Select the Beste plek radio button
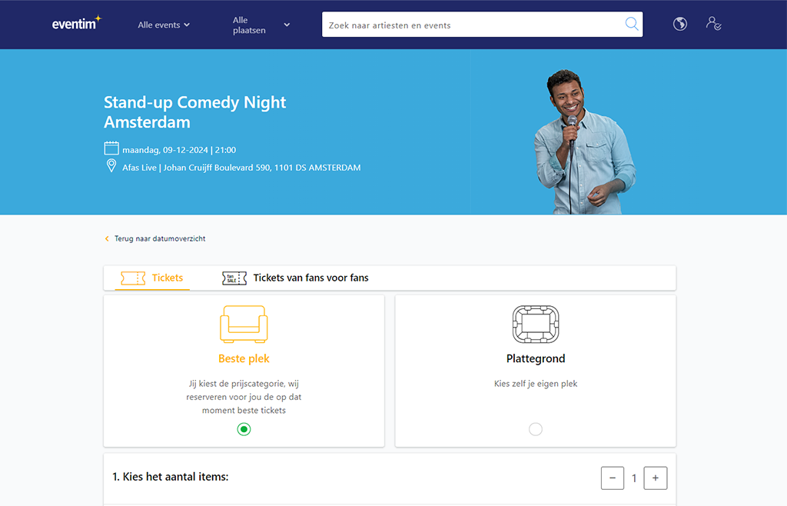 pyautogui.click(x=244, y=429)
